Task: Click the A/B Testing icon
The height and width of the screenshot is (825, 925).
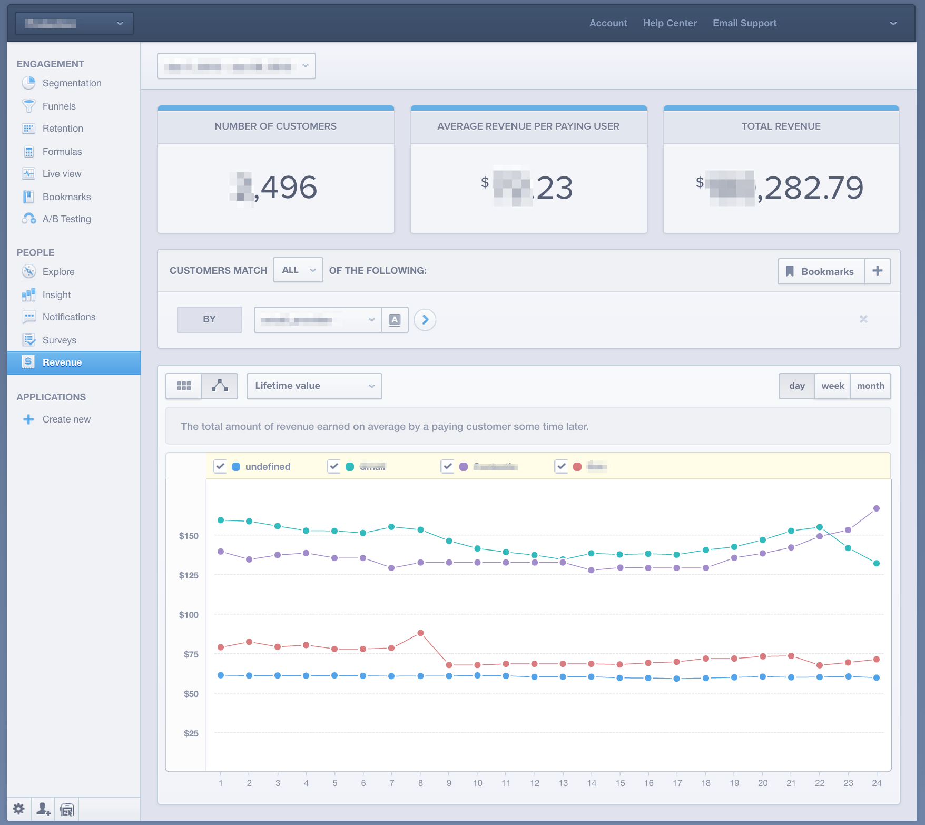Action: [28, 219]
